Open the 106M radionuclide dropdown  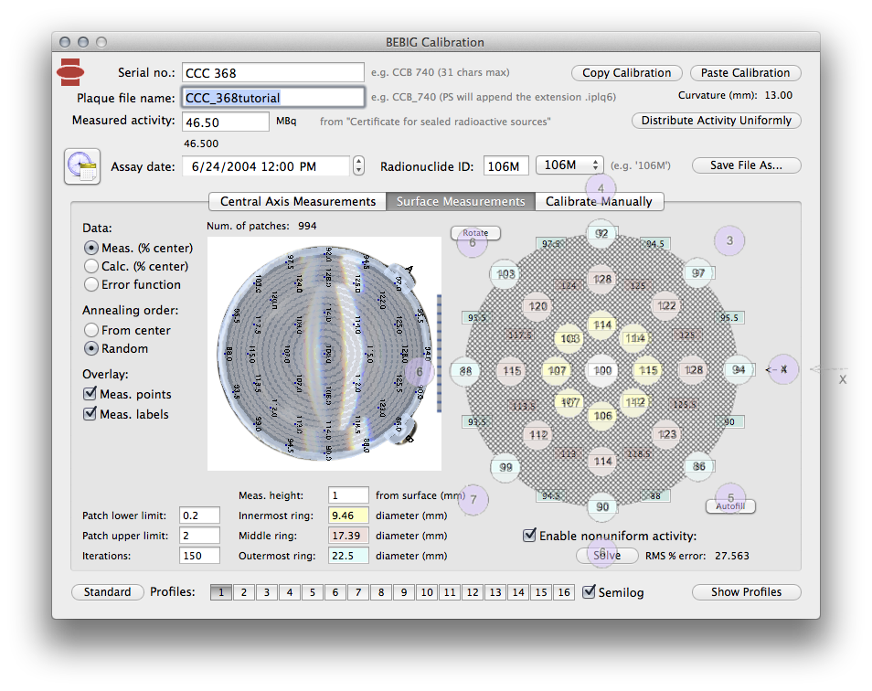click(569, 165)
